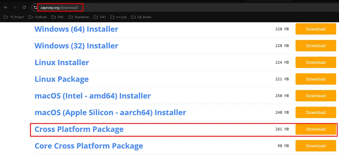Click the Linux Installer download button

pos(315,62)
